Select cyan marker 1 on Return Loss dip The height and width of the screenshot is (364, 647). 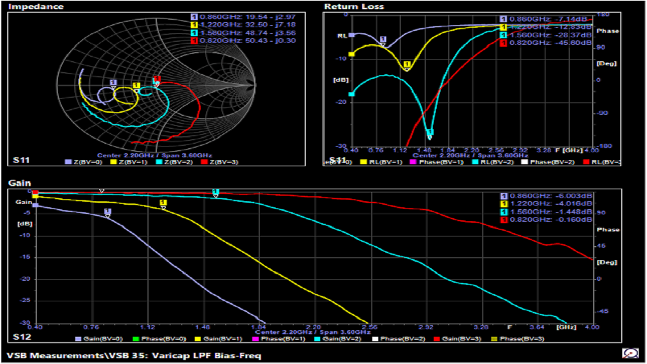click(431, 133)
